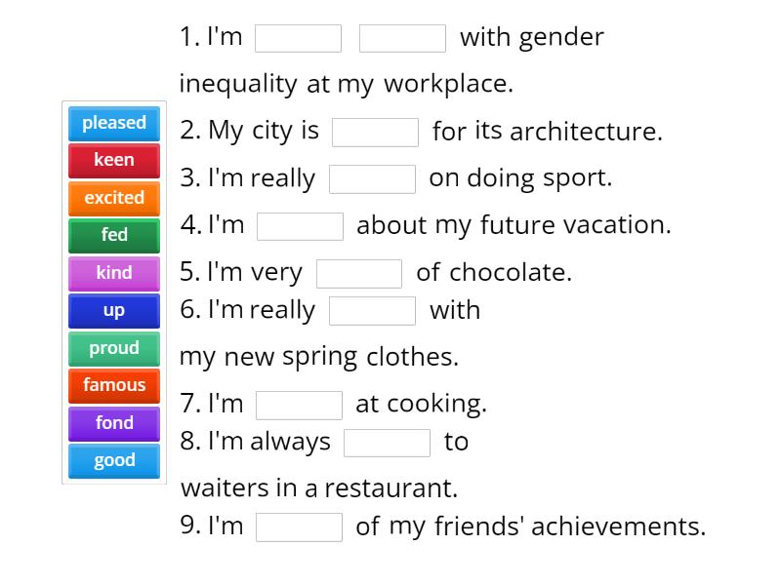781x585 pixels.
Task: Click the first blank in sentence 1
Action: click(298, 38)
